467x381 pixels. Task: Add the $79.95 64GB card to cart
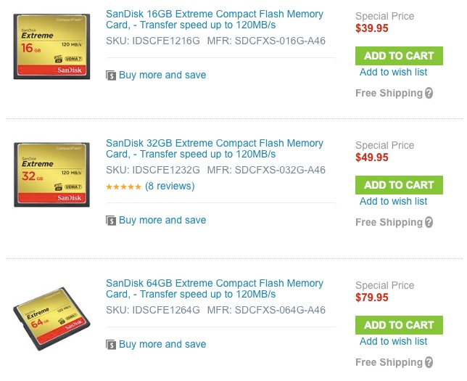[399, 325]
